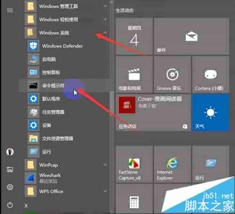This screenshot has width=235, height=214.
Task: Open Cortana (小娜) tile
Action: pyautogui.click(x=211, y=75)
